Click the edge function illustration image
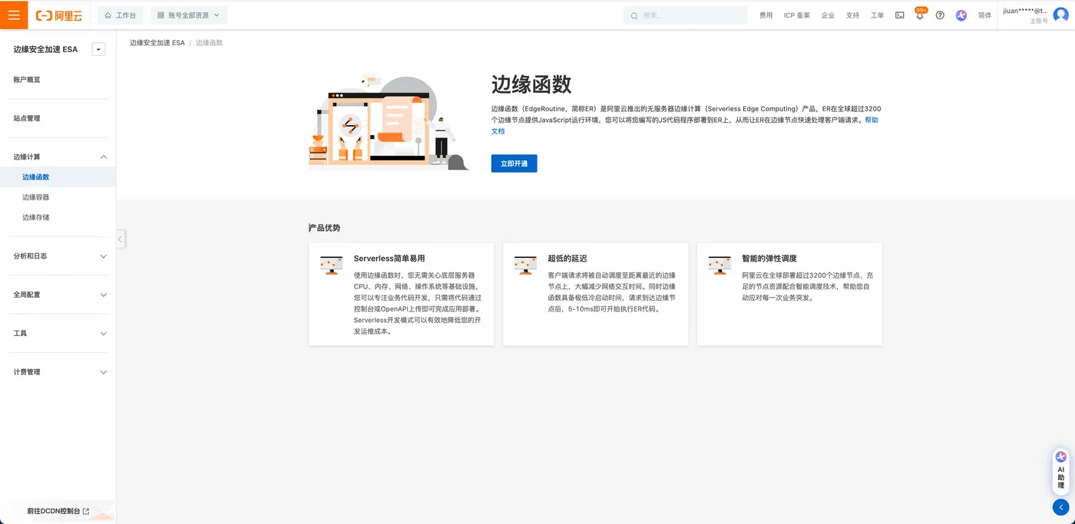The height and width of the screenshot is (524, 1075). click(388, 122)
